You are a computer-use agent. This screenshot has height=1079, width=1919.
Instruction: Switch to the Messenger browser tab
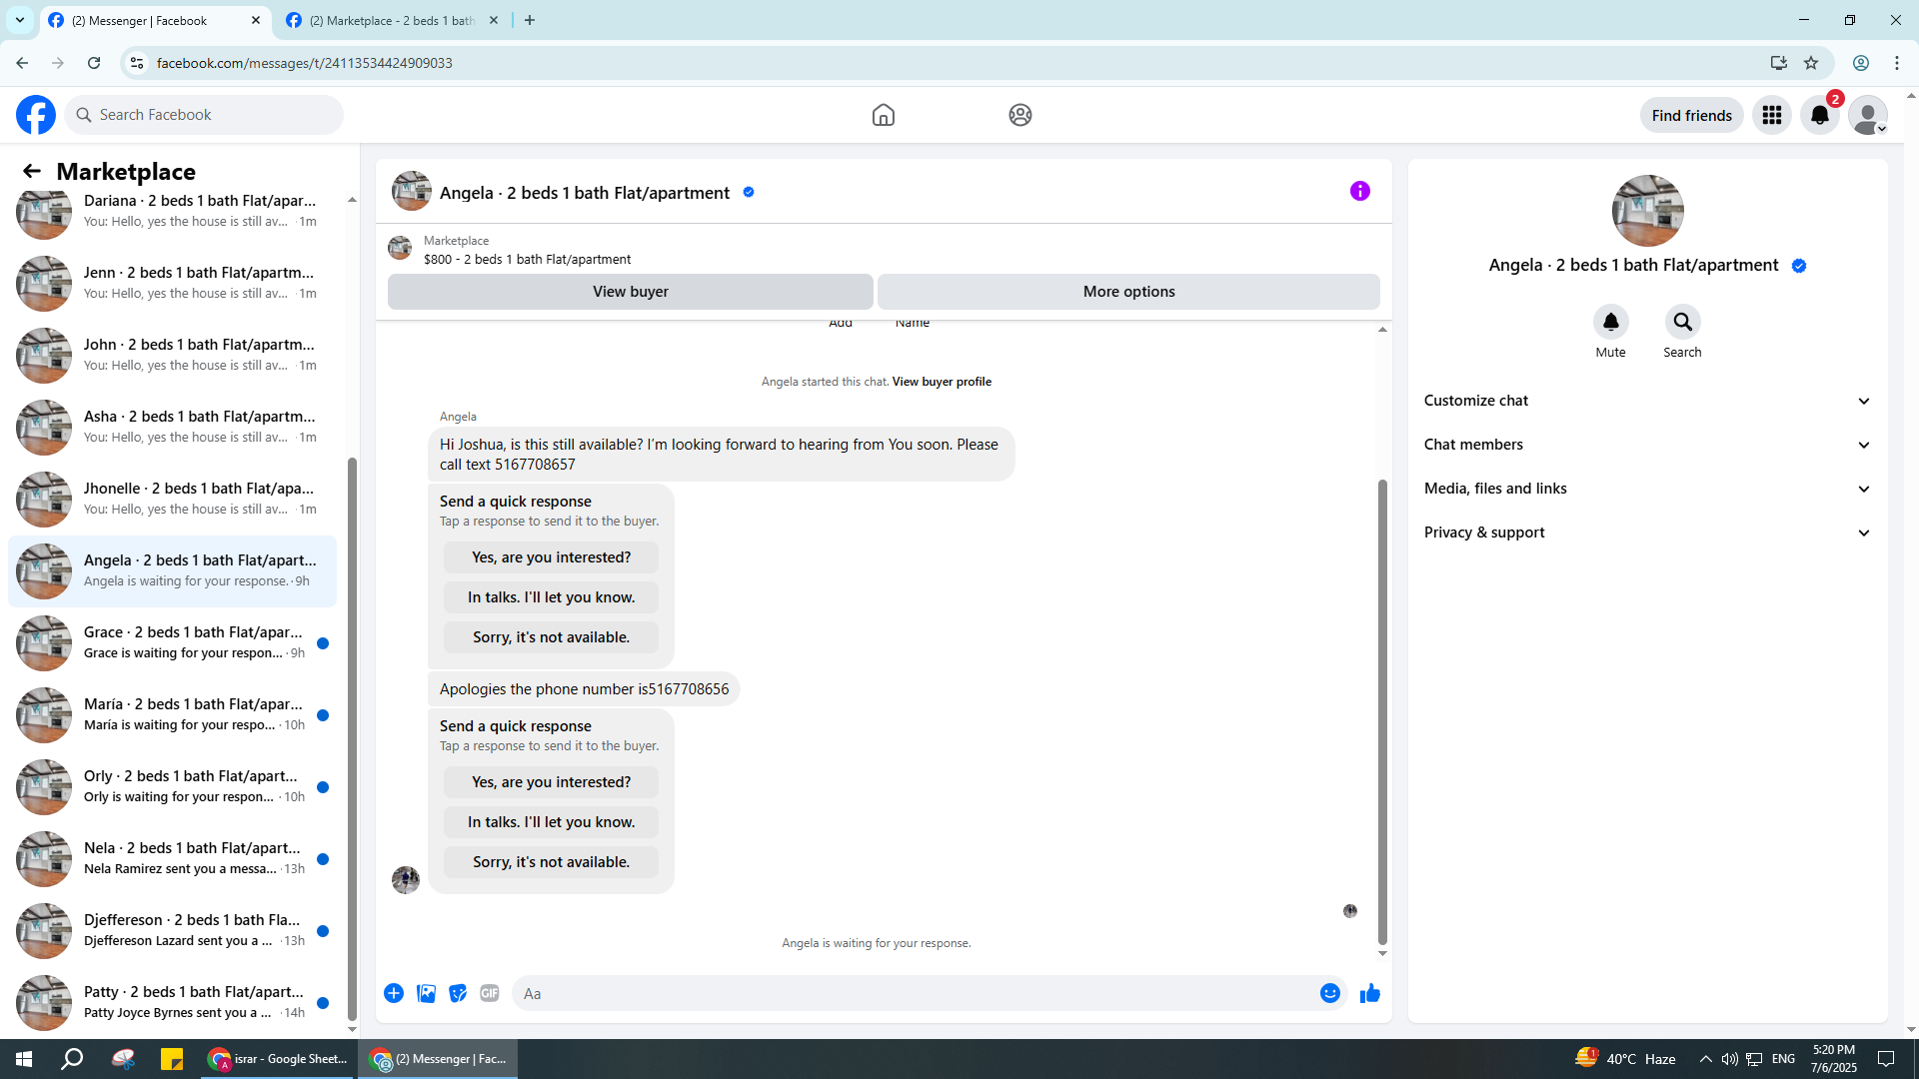(x=155, y=20)
